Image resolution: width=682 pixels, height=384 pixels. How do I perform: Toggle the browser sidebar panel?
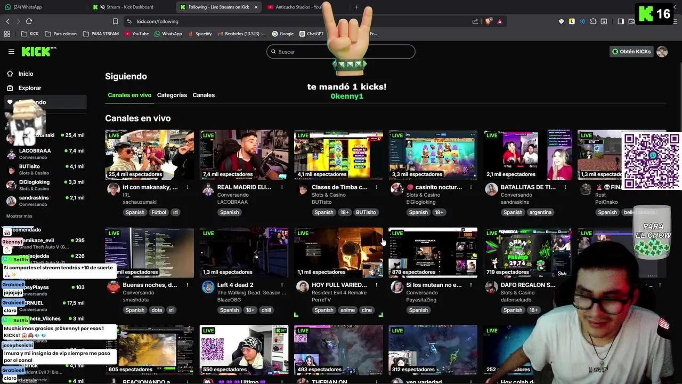pyautogui.click(x=621, y=21)
